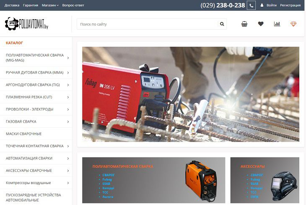Expand the Ручная дуговая сварка (MMA) category
This screenshot has width=306, height=205.
click(68, 72)
